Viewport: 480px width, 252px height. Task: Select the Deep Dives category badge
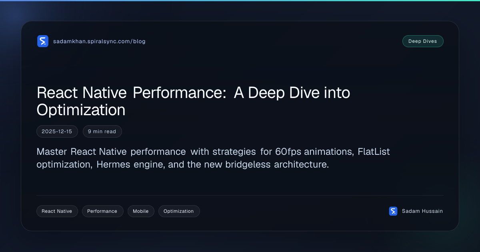click(x=423, y=41)
